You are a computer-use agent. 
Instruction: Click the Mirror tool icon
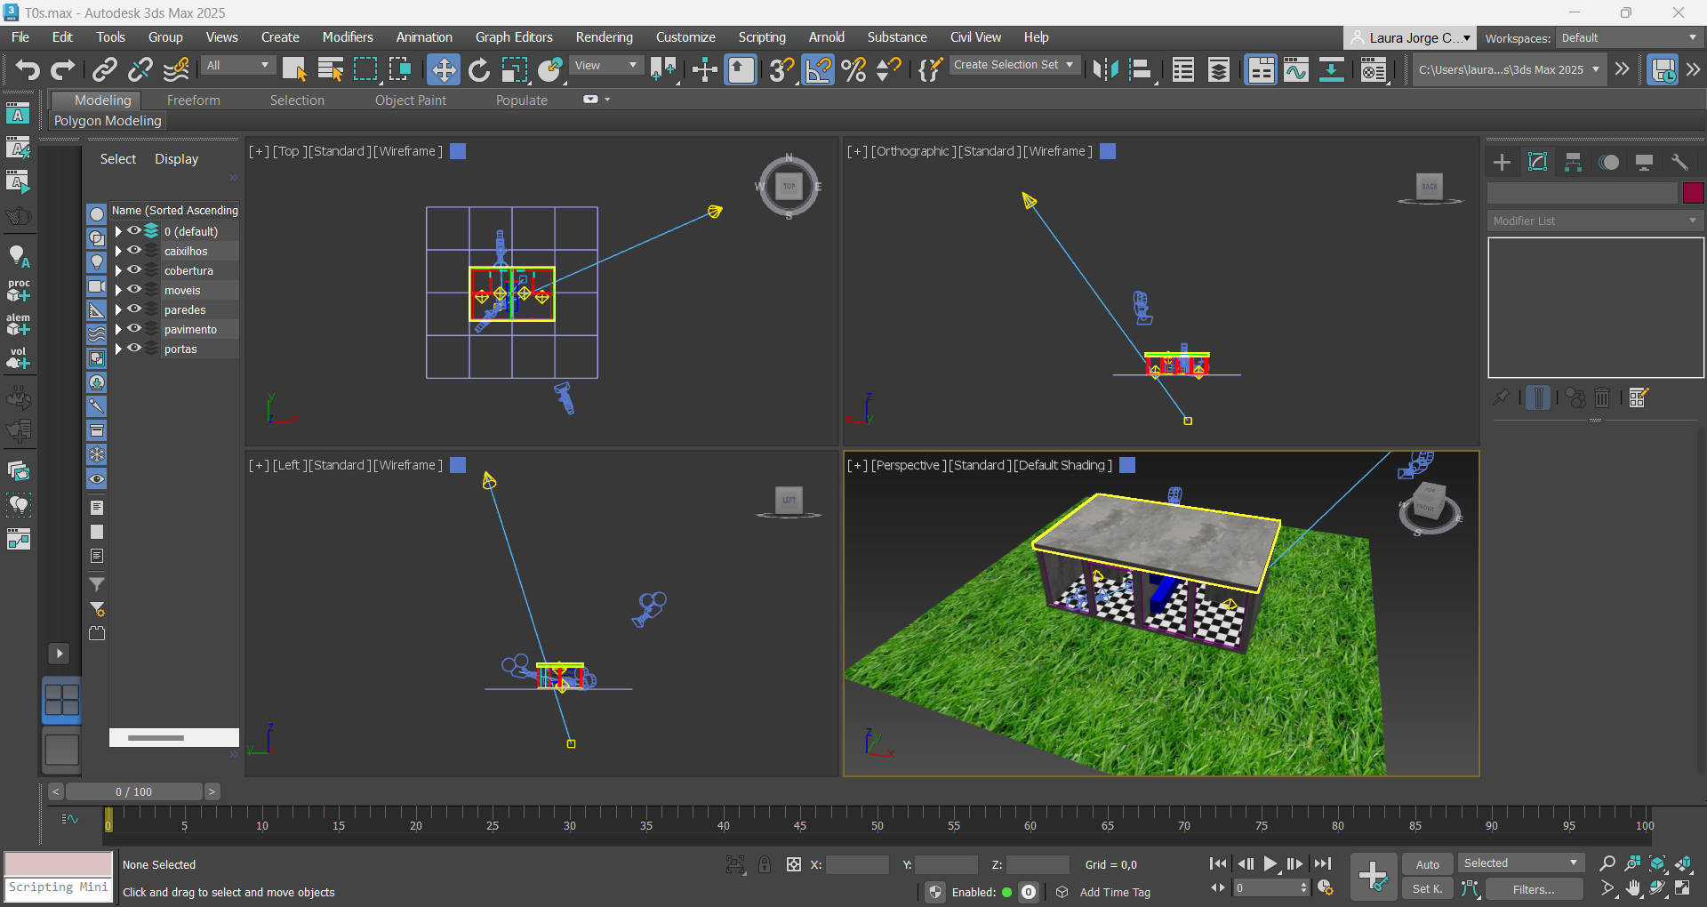tap(1105, 69)
